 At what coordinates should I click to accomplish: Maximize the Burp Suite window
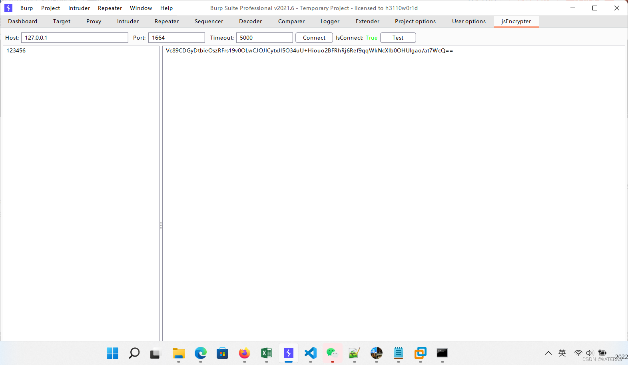tap(595, 8)
